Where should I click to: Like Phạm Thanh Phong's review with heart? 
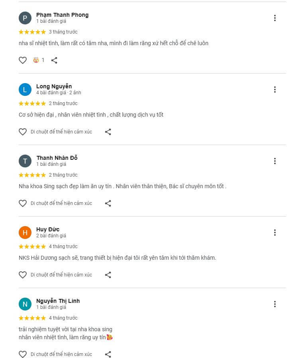(23, 60)
